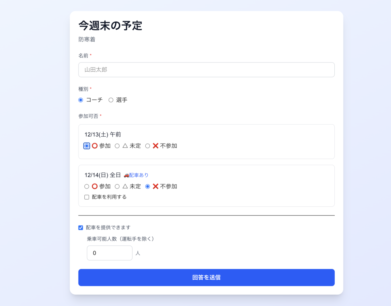Click the car icon beside 配車あり

point(126,175)
